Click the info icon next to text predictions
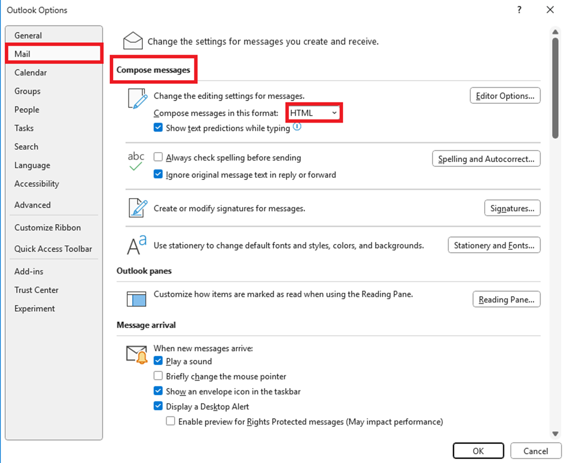This screenshot has height=463, width=566. tap(298, 127)
